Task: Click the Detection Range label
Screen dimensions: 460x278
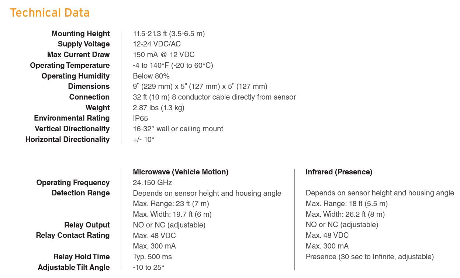Action: (x=80, y=193)
